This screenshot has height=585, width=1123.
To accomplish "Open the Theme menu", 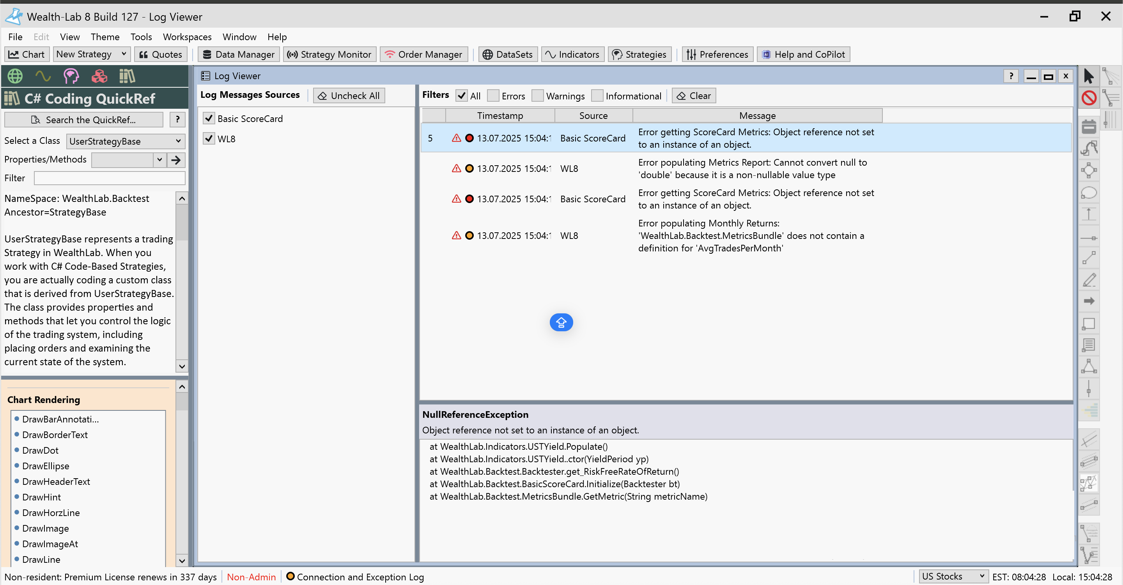I will [x=105, y=37].
